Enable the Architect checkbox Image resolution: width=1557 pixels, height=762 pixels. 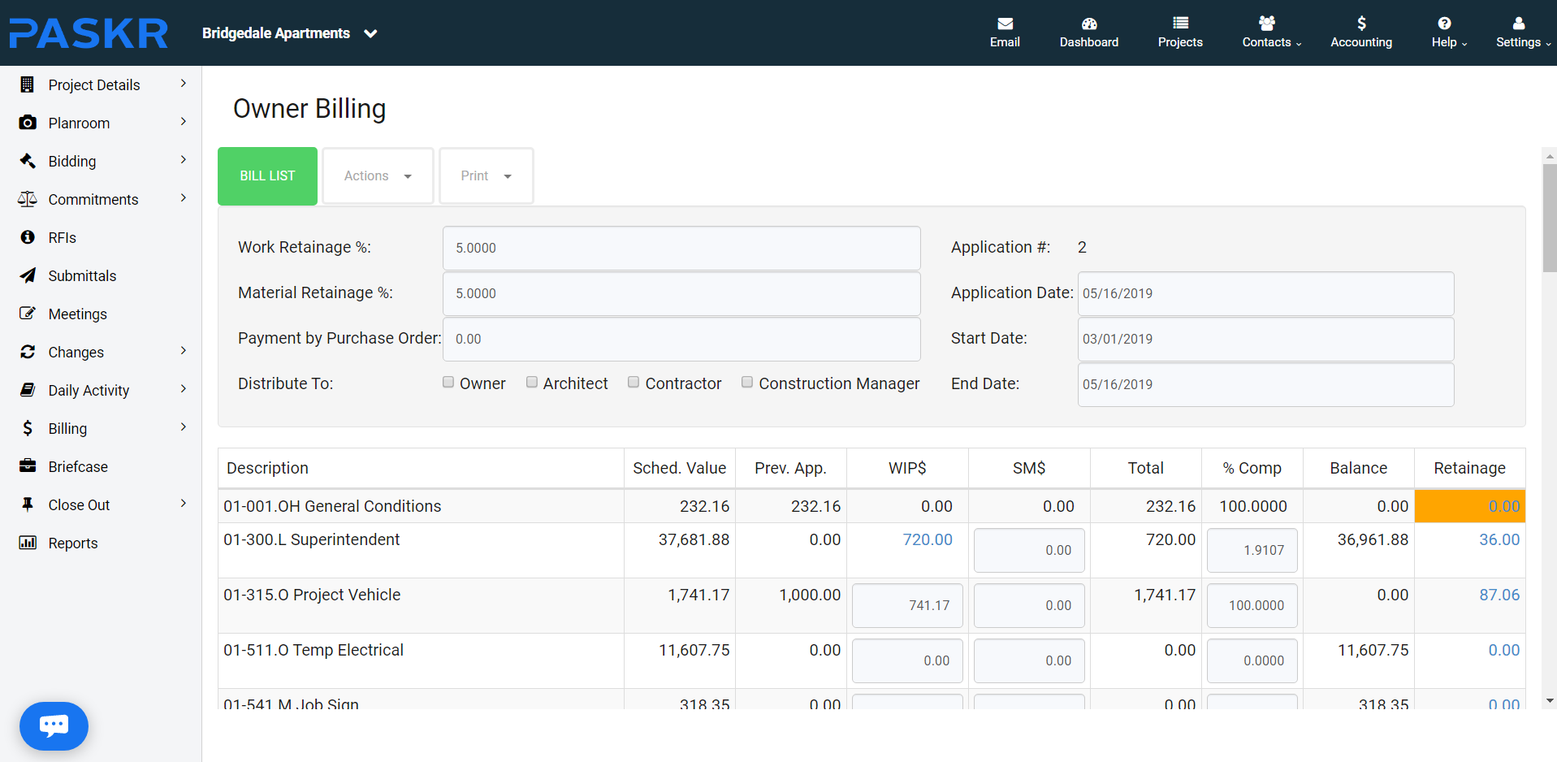tap(532, 383)
